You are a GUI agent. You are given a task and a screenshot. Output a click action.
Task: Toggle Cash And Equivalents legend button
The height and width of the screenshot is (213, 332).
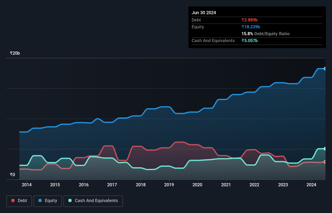pyautogui.click(x=93, y=201)
